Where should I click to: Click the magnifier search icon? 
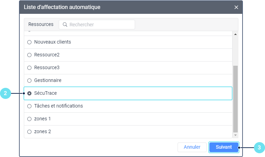pos(65,25)
